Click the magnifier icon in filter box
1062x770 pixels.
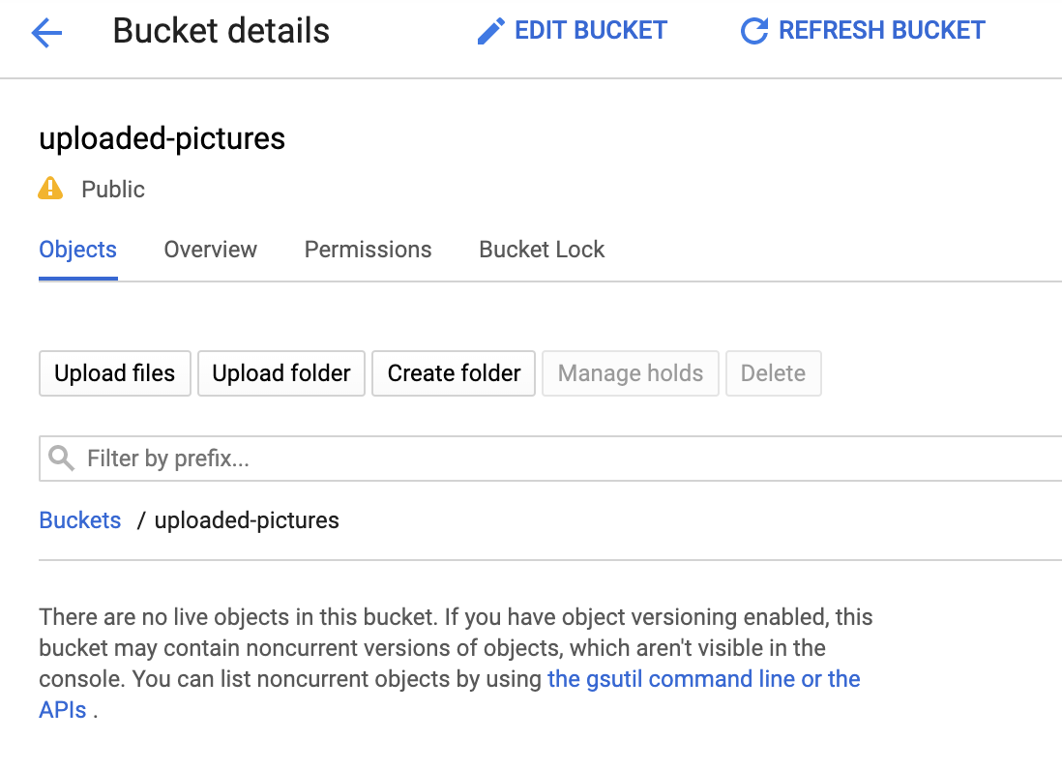coord(62,459)
